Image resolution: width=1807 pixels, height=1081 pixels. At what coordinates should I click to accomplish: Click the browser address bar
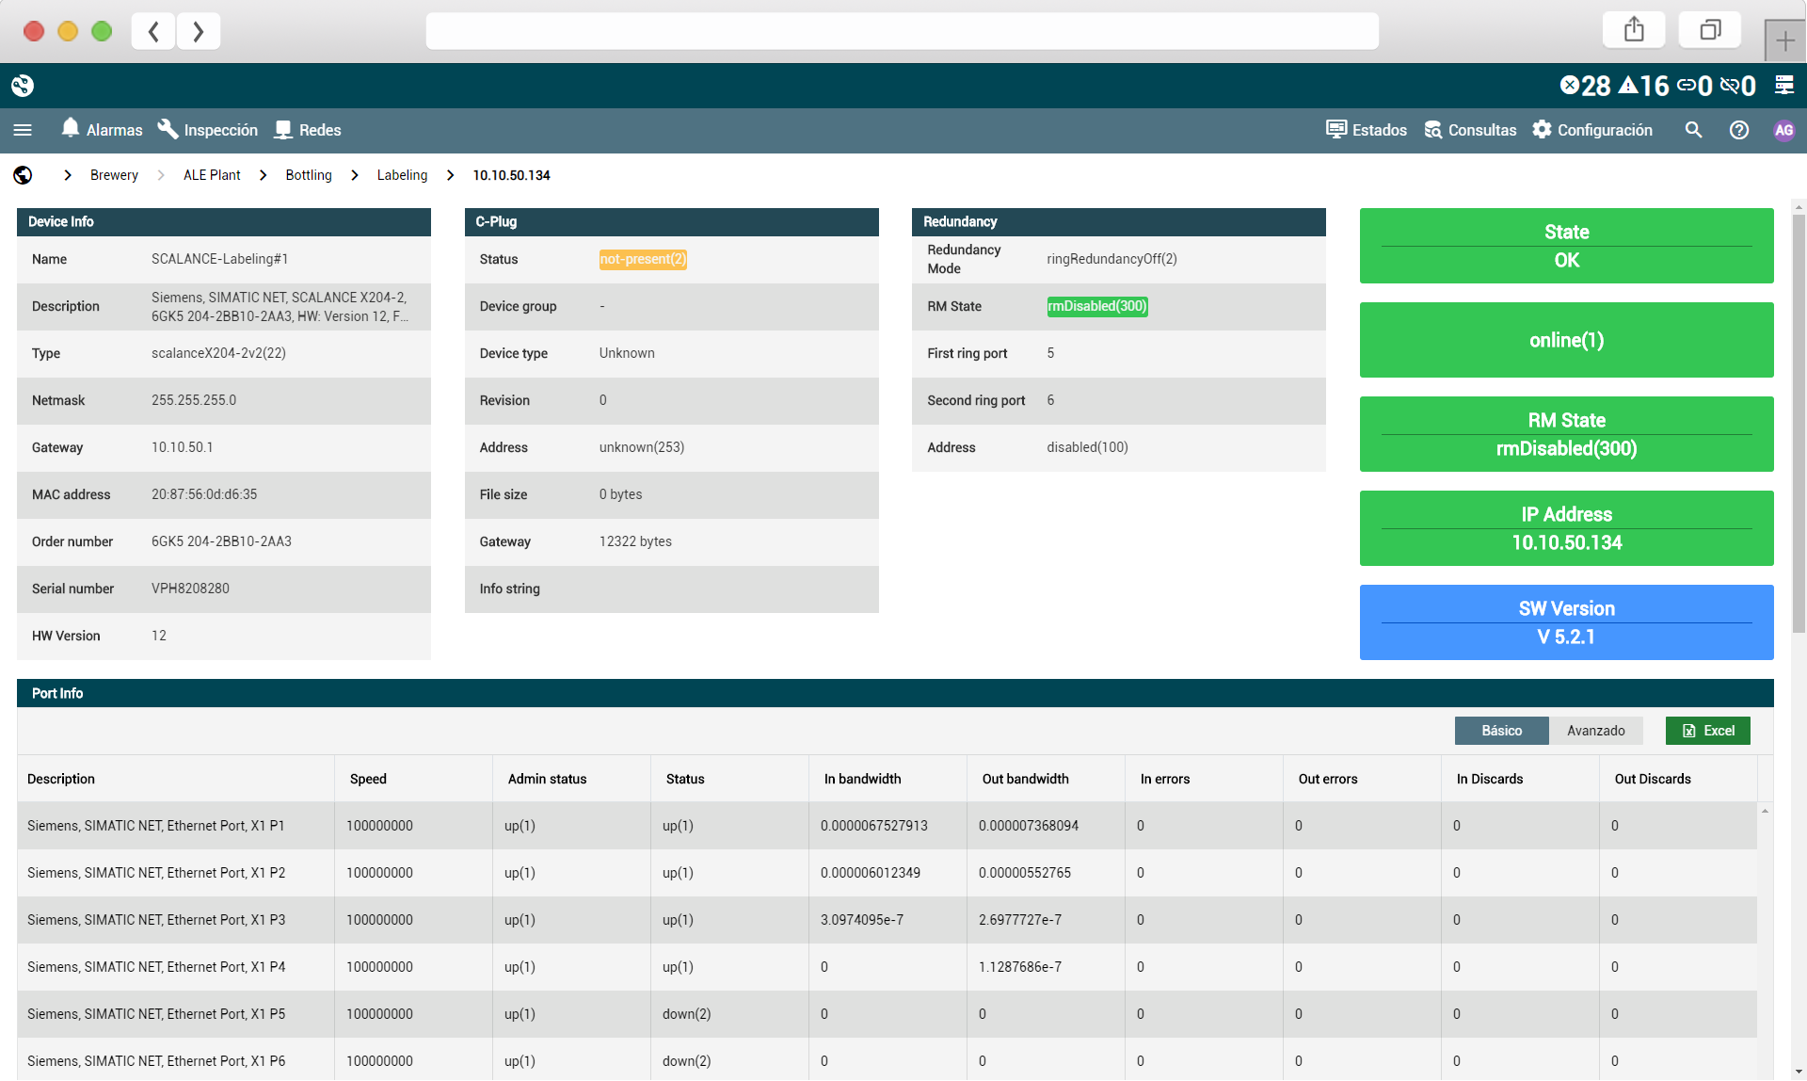click(x=902, y=31)
